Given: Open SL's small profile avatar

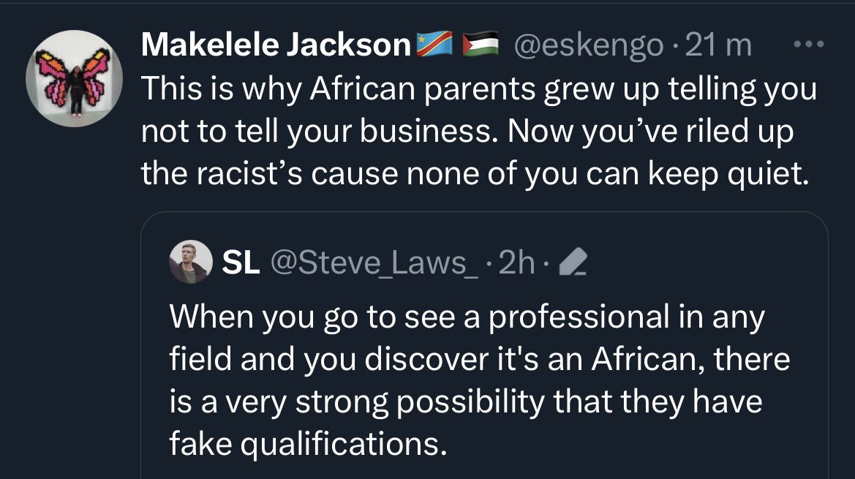Looking at the screenshot, I should tap(190, 262).
